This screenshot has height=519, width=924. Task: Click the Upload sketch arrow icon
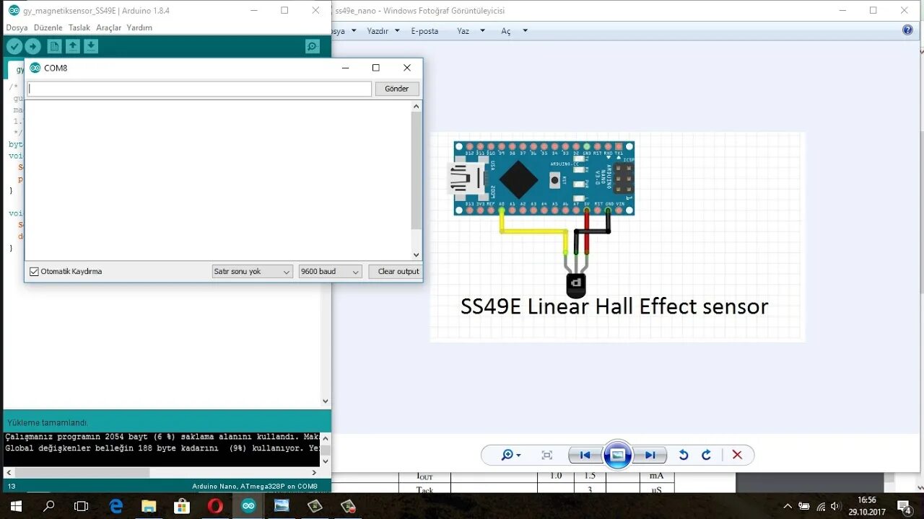[x=32, y=46]
